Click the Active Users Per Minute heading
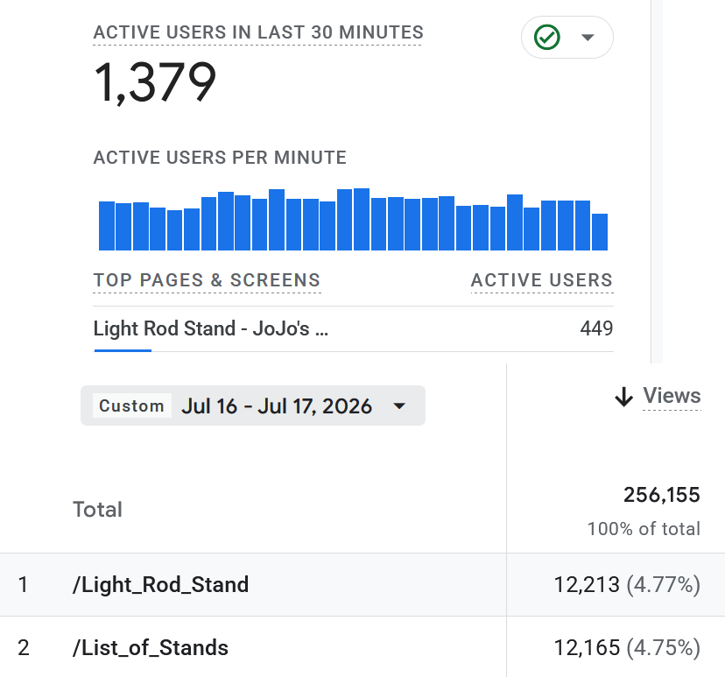The image size is (725, 677). [220, 158]
